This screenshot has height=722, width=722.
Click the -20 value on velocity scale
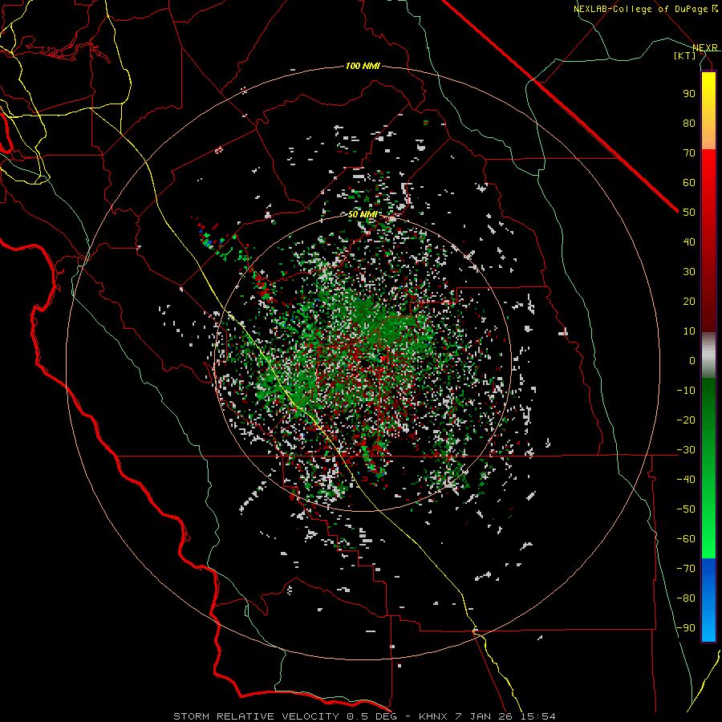click(x=686, y=420)
